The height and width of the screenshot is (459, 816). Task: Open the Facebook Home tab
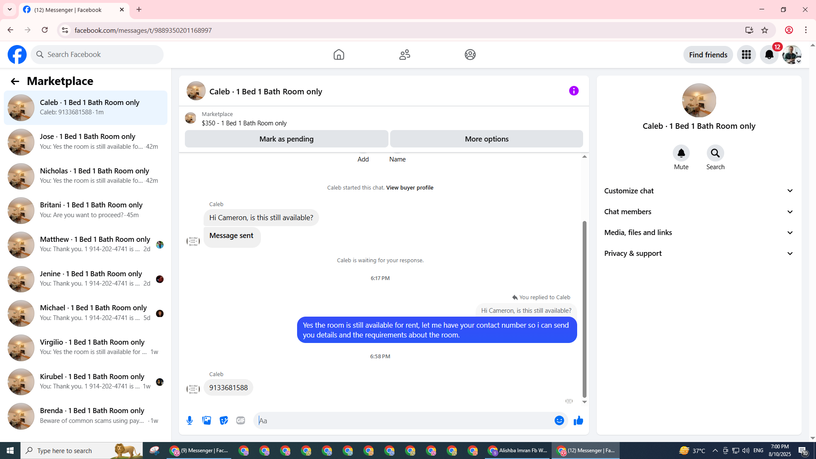pyautogui.click(x=339, y=54)
